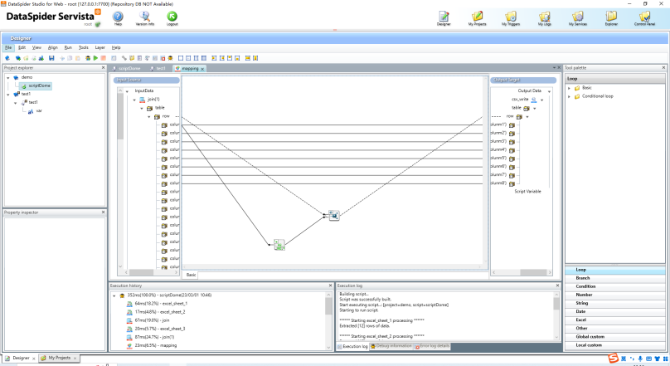
Task: Click the mapping logic node on canvas
Action: 279,245
